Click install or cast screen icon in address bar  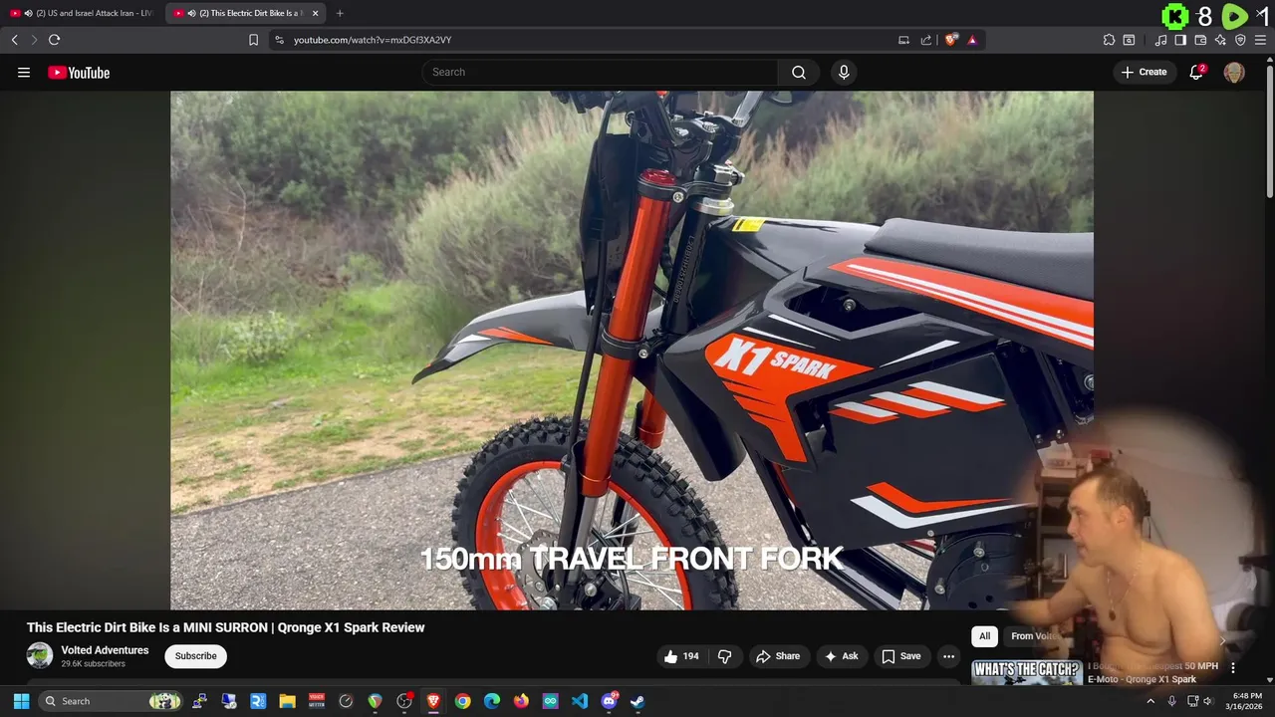[x=903, y=40]
